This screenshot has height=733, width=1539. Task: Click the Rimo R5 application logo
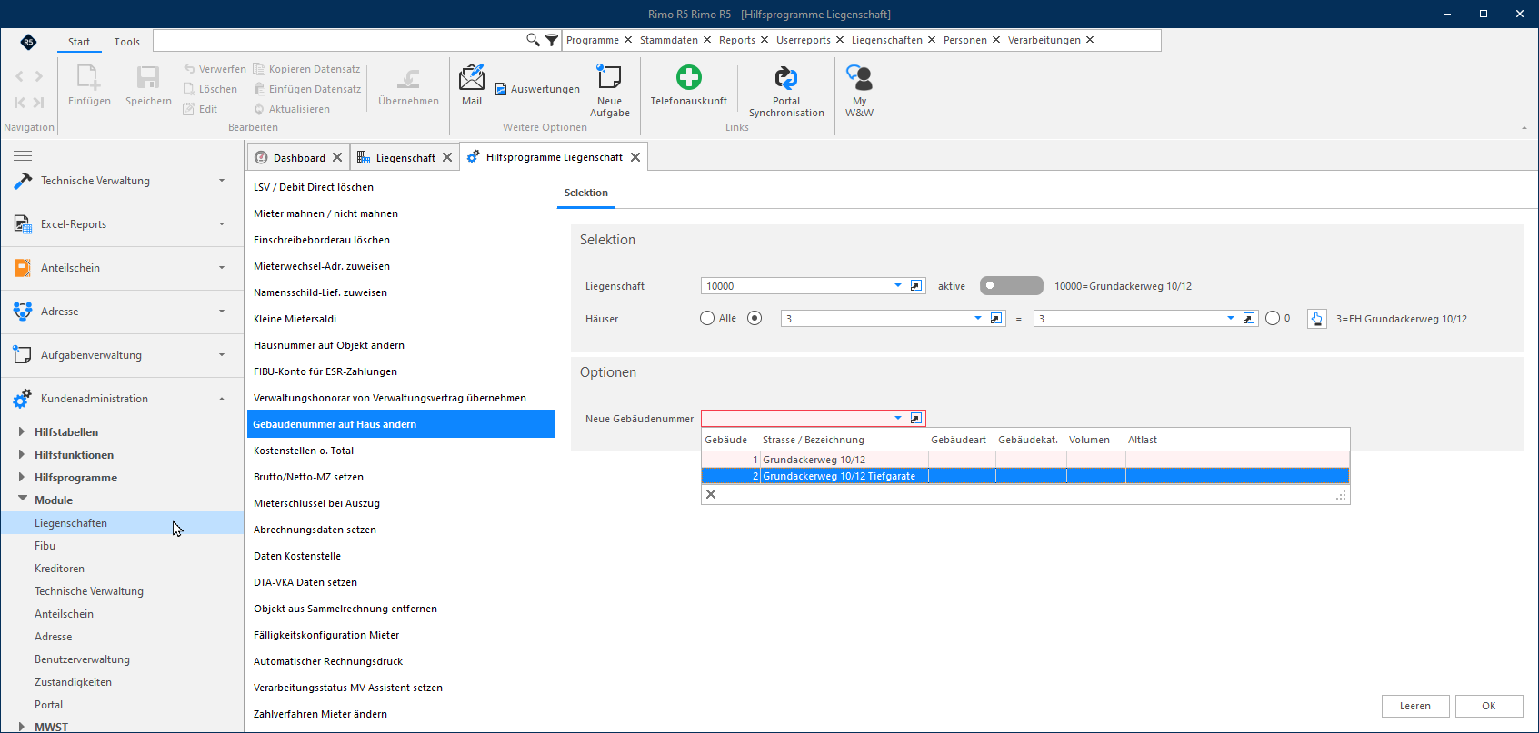29,42
